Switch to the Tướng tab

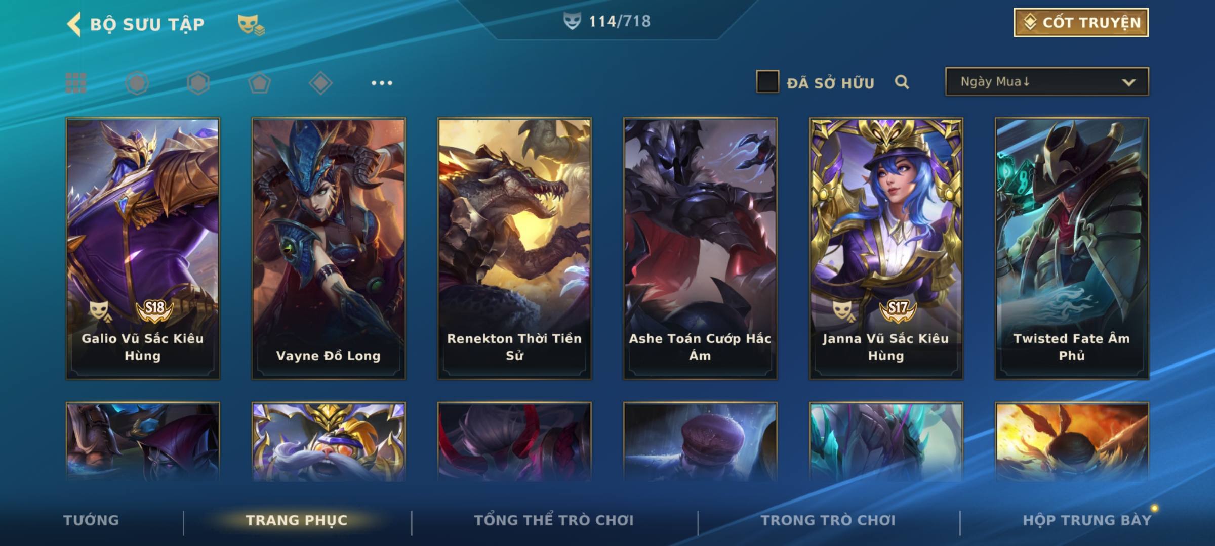[x=91, y=520]
